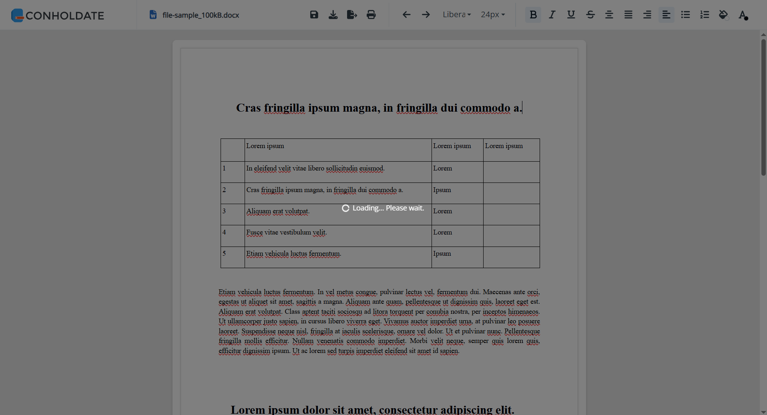
Task: Undo with the left arrow
Action: tap(406, 15)
